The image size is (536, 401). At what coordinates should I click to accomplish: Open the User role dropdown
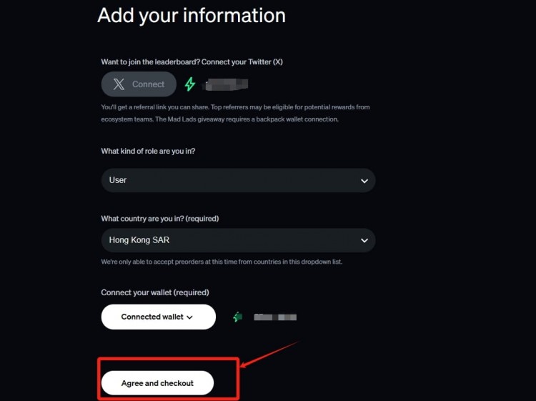[238, 180]
